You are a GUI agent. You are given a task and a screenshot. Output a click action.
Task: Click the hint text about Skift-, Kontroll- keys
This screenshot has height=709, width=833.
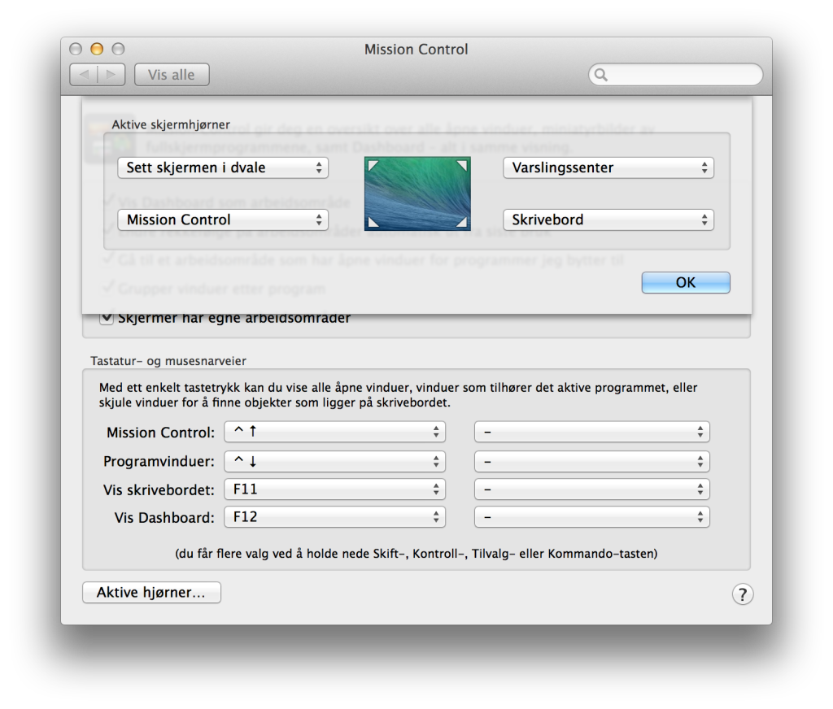click(416, 554)
